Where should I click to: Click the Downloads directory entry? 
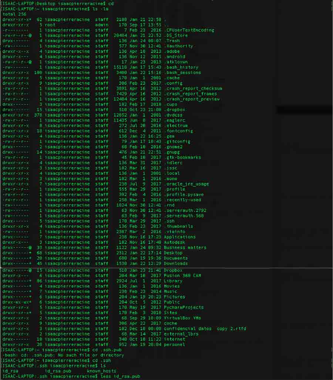click(176, 263)
